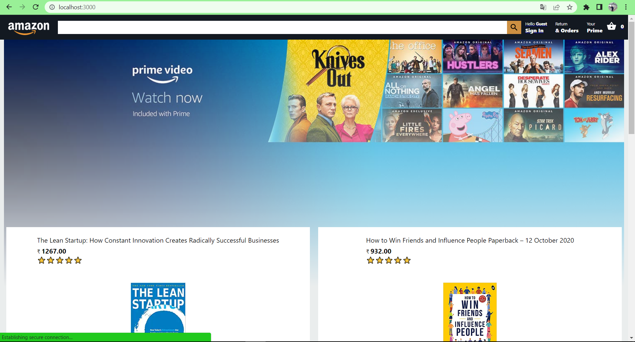
Task: Click How to Win Friends star rating
Action: 389,260
